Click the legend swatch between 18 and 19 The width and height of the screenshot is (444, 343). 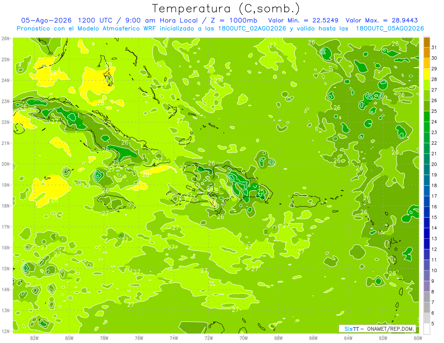point(427,180)
